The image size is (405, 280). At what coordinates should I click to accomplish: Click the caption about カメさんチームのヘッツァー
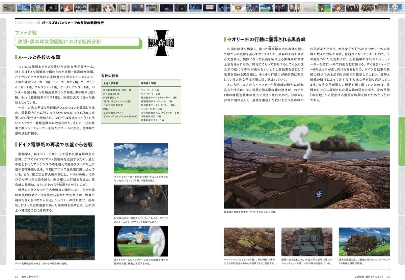141,261
